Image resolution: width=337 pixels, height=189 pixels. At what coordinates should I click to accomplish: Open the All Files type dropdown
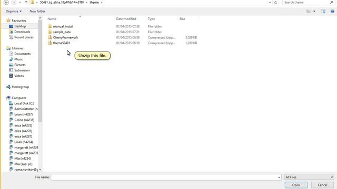coord(309,177)
